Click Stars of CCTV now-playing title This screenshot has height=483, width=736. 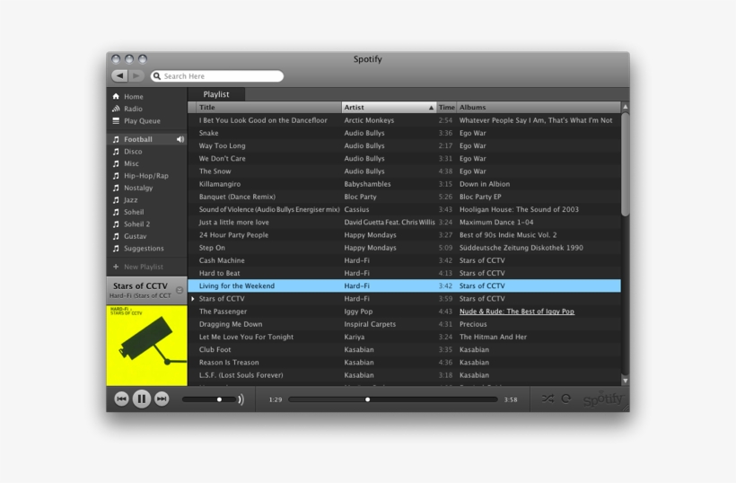140,285
